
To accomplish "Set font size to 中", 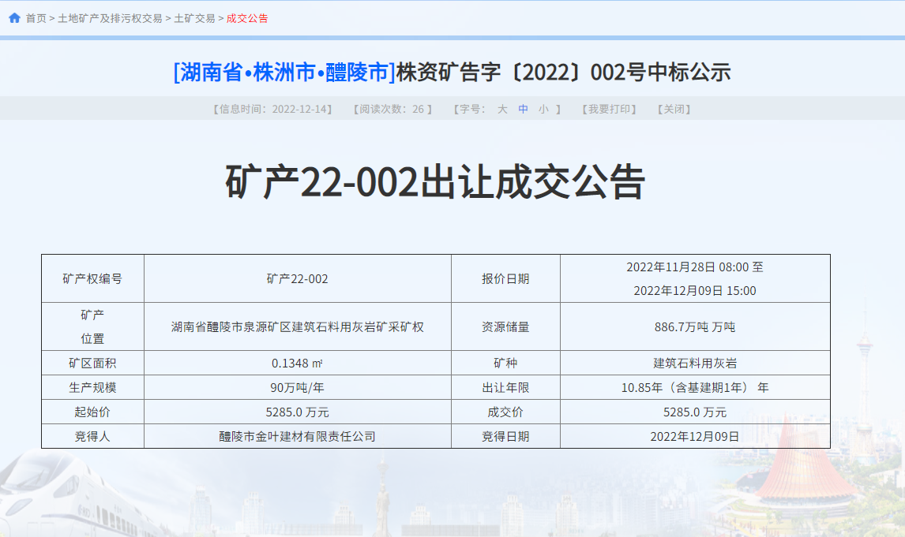I will click(x=523, y=110).
